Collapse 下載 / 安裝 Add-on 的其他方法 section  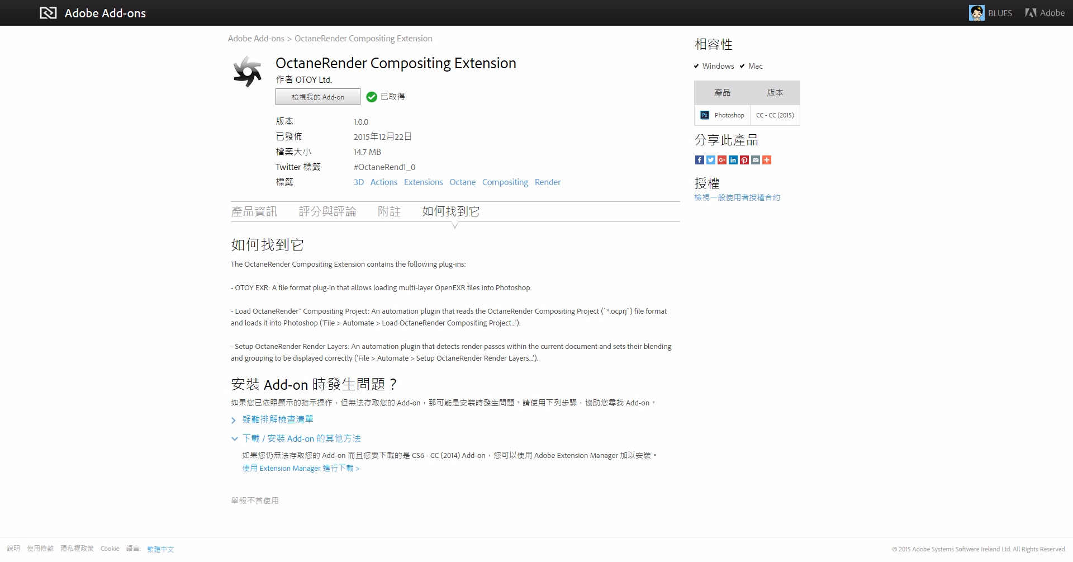click(x=301, y=439)
